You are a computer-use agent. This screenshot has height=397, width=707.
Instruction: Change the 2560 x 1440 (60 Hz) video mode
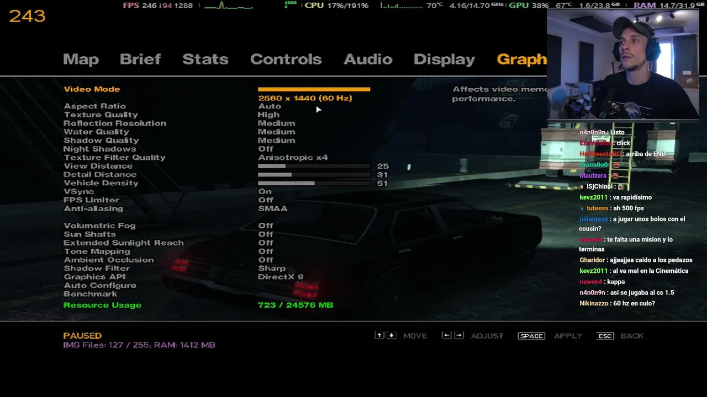click(305, 98)
